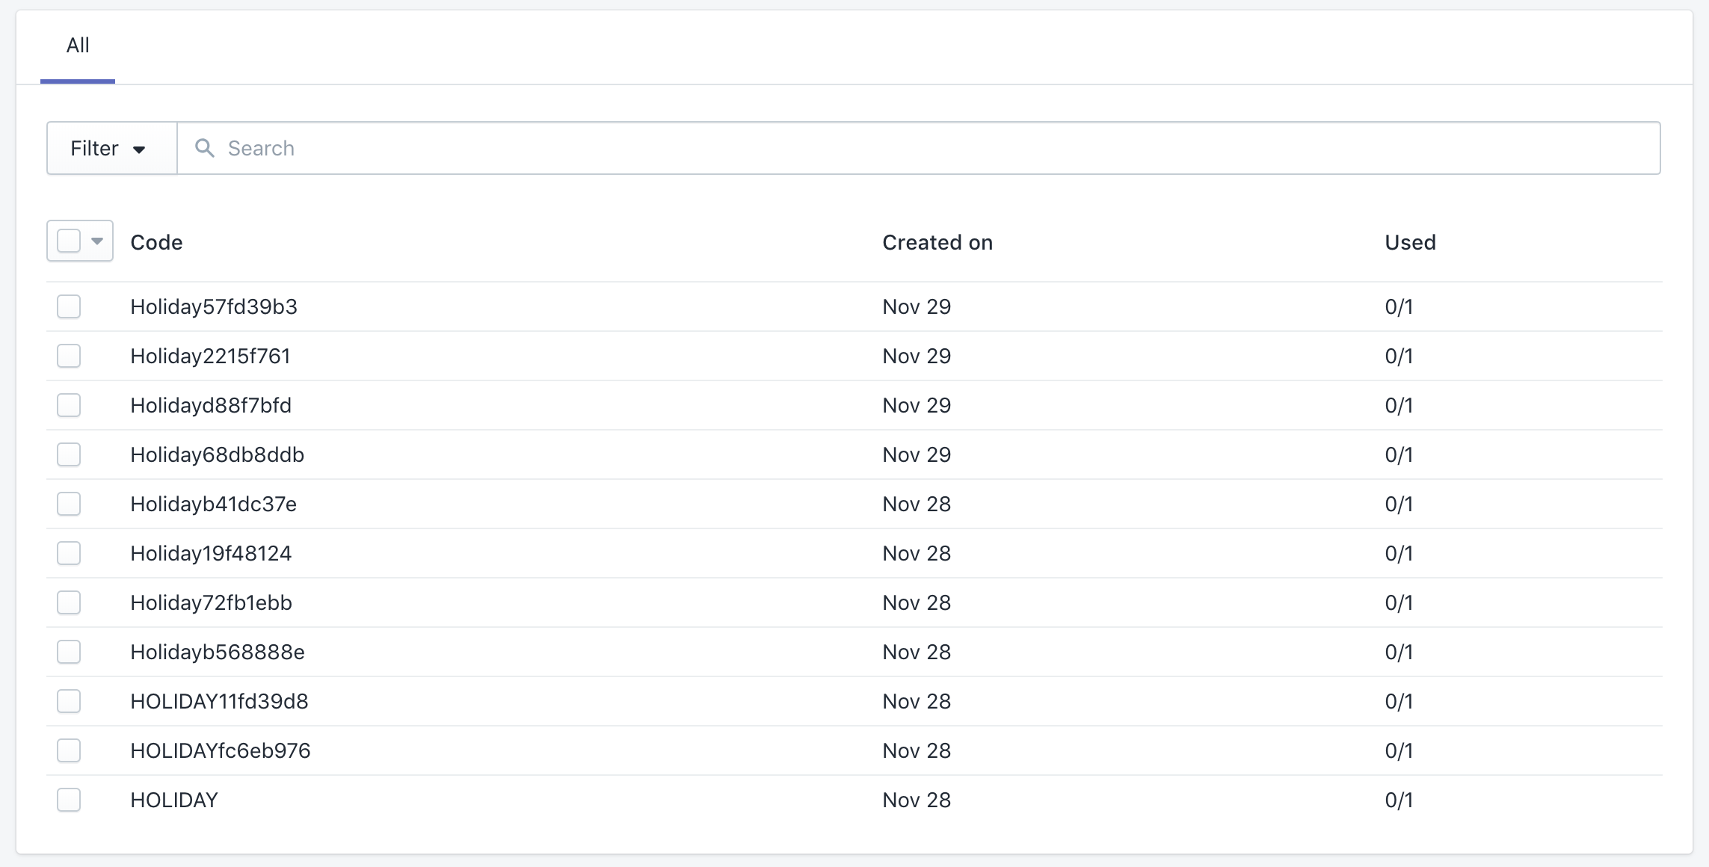Viewport: 1709px width, 867px height.
Task: Click code Holidayd88f7bfd
Action: 211,405
